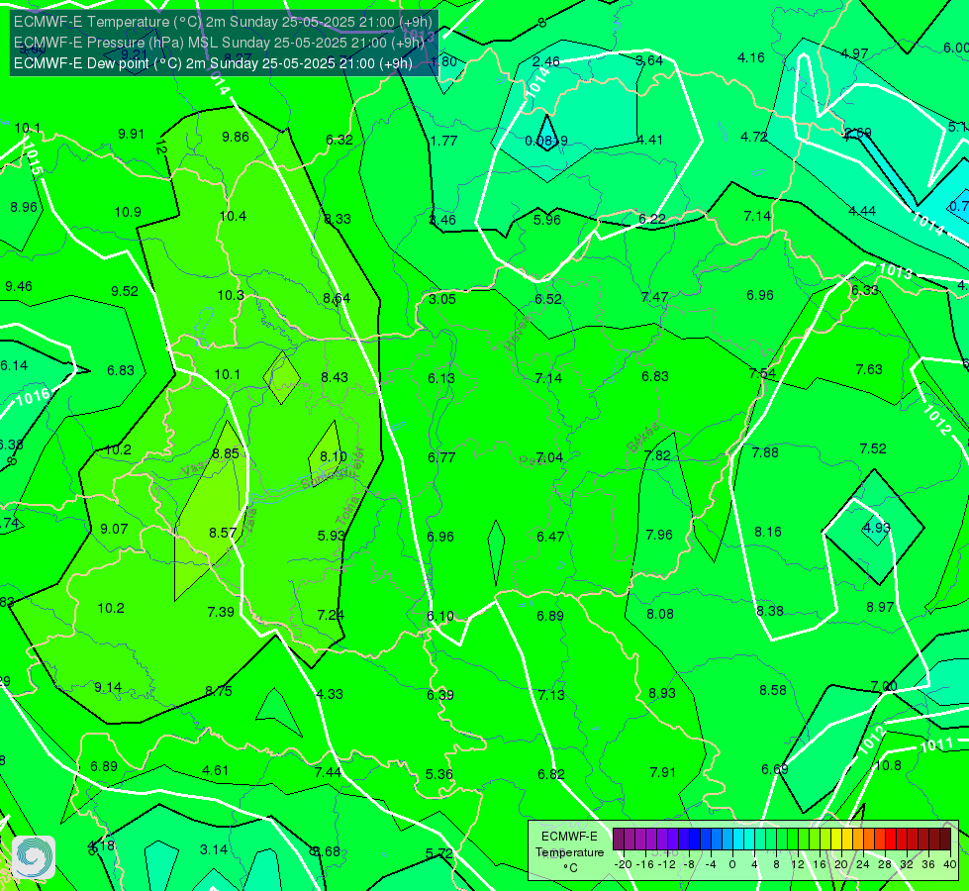Click the 6.32 dew point value
The height and width of the screenshot is (891, 969).
(x=339, y=140)
